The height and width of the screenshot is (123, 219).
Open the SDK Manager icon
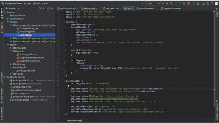pos(204,3)
